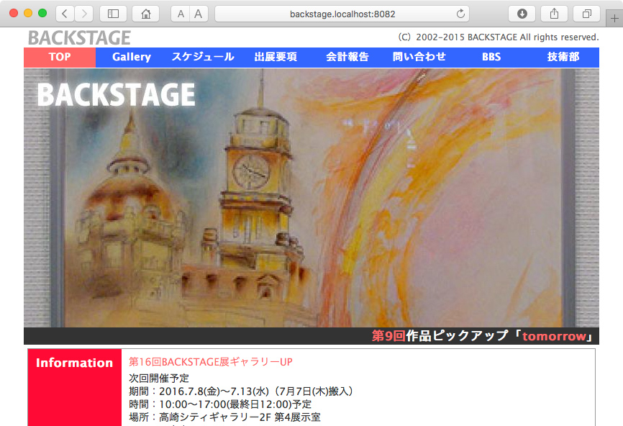Viewport: 623px width, 426px height.
Task: Open the home page via house icon
Action: pyautogui.click(x=146, y=14)
